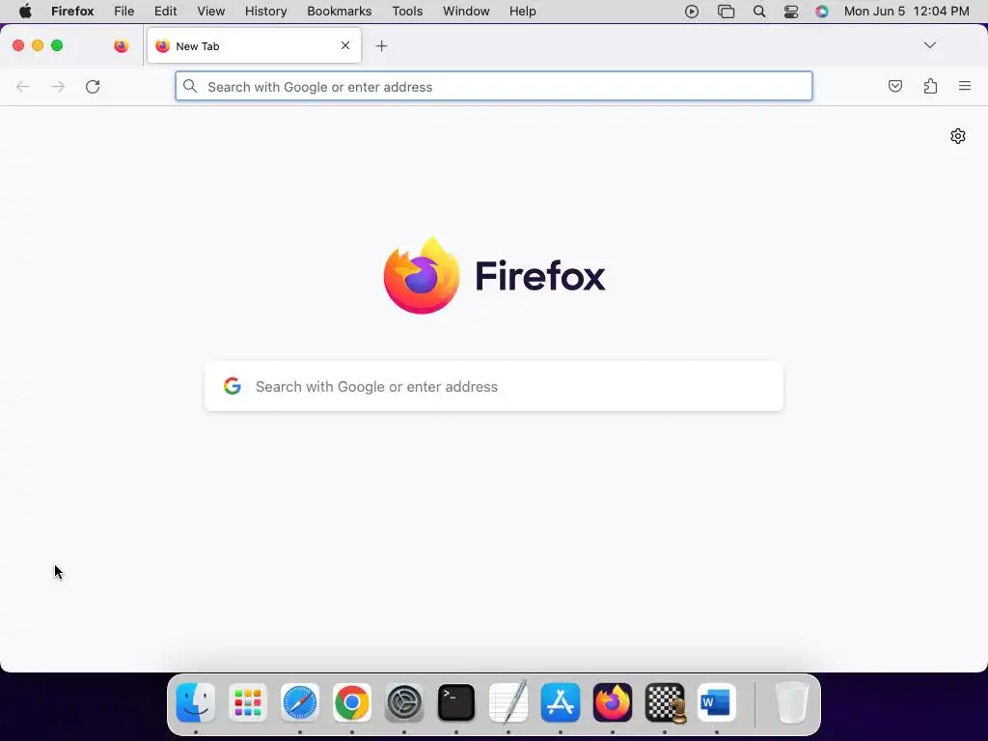Open the View menu
This screenshot has height=741, width=988.
(x=211, y=12)
